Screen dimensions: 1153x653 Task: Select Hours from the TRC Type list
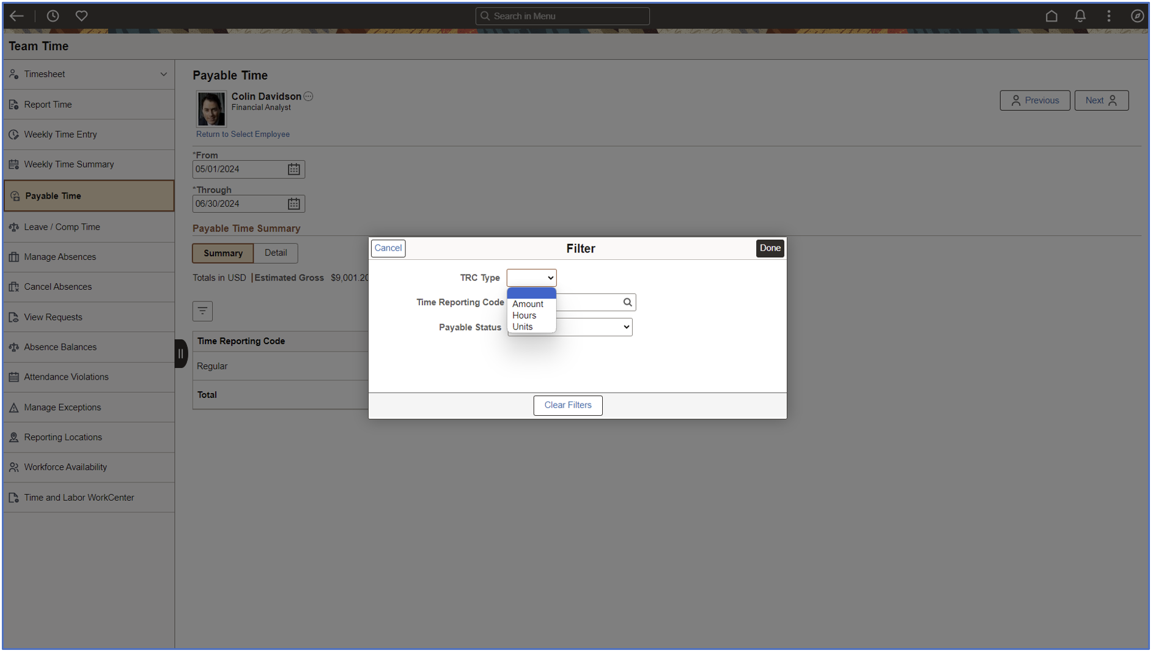524,315
